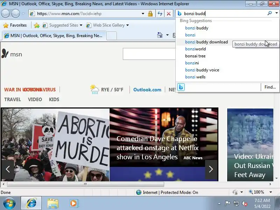Viewport: 280px width, 210px height.
Task: Select the bonziworld suggestion
Action: (x=227, y=49)
